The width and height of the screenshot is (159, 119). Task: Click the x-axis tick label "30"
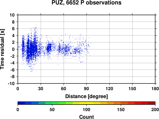click(x=41, y=89)
